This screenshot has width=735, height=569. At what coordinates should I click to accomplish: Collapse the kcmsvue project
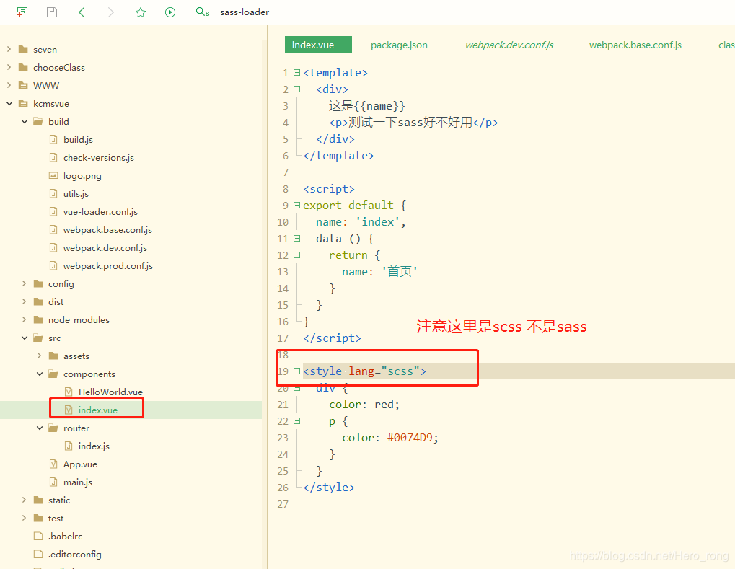pos(9,103)
